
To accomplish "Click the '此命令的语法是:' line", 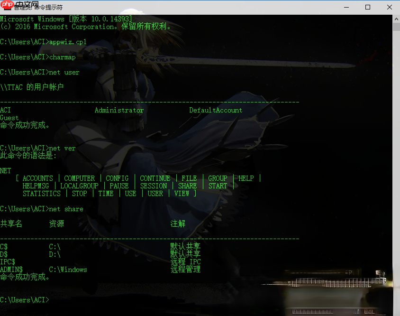I will tap(28, 155).
